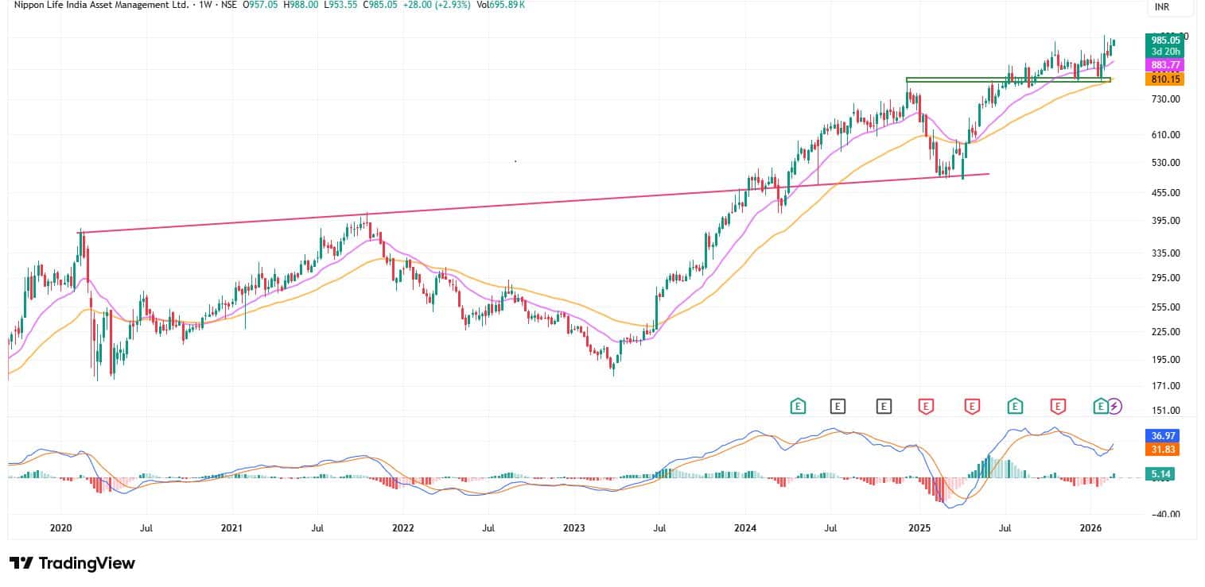The width and height of the screenshot is (1205, 587).
Task: Select the long pink trendline drawing
Action: (x=533, y=203)
